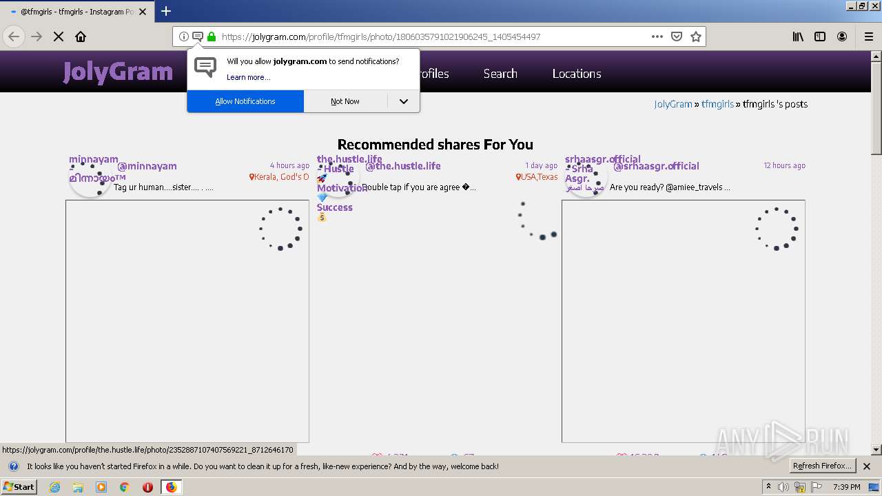882x496 pixels.
Task: Open Learn more link in notification prompt
Action: pyautogui.click(x=248, y=77)
